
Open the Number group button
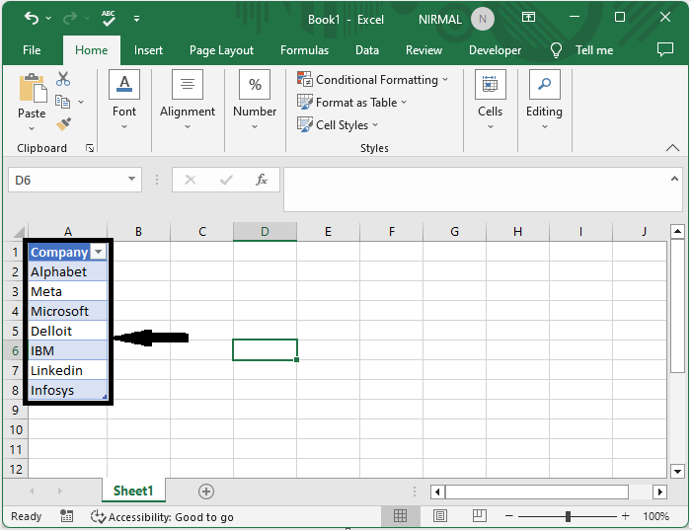tap(255, 100)
